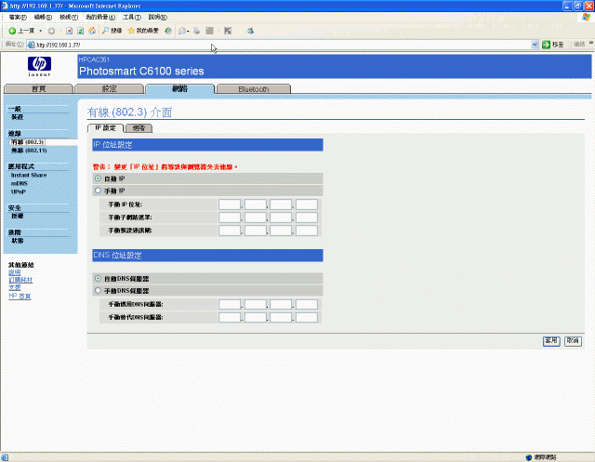The height and width of the screenshot is (462, 595).
Task: Select the Automatic IP (自動 IP) radio button
Action: tap(98, 178)
